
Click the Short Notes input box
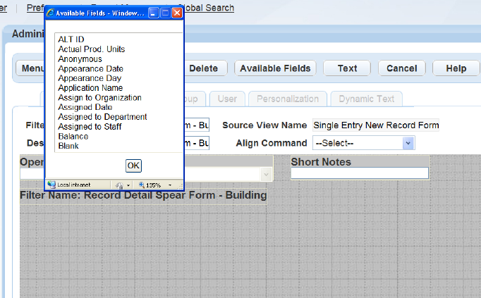[360, 173]
